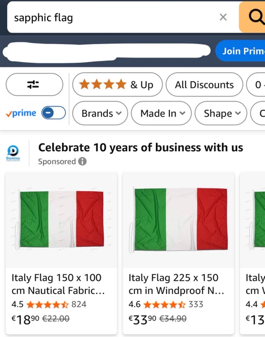Open Italy Flag 225 x 150 cm title link
The width and height of the screenshot is (265, 337).
176,284
